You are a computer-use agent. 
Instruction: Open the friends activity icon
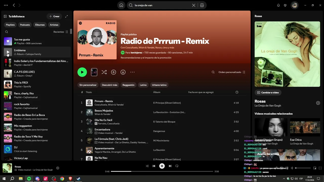(x=285, y=5)
